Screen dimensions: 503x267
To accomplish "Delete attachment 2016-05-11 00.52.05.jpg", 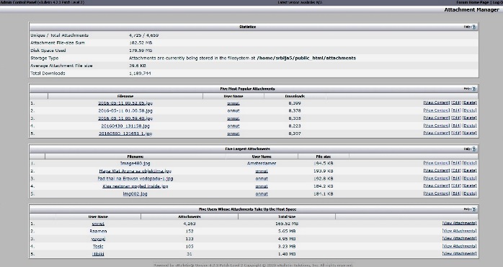I will pyautogui.click(x=469, y=102).
